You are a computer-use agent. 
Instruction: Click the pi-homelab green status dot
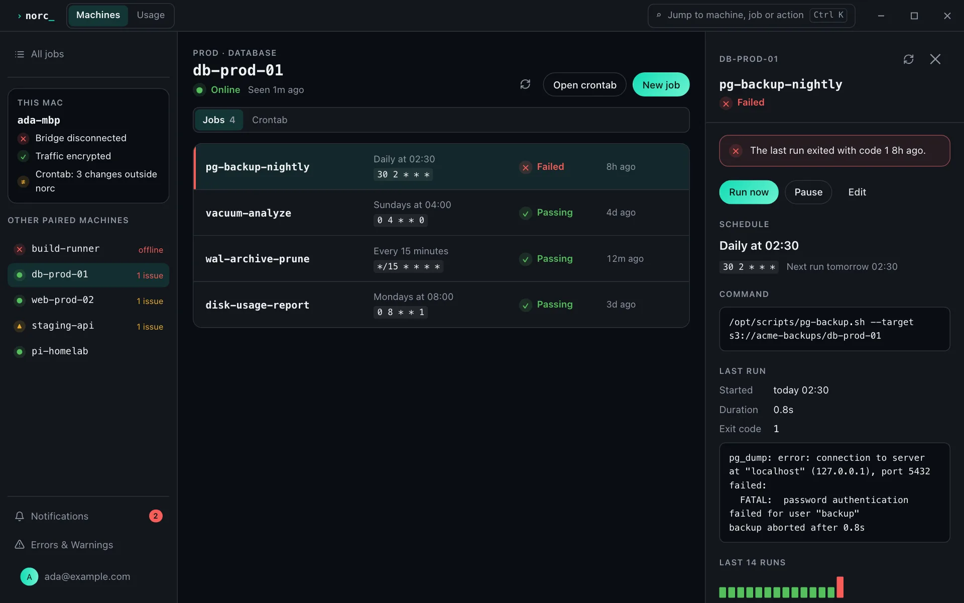(x=20, y=352)
